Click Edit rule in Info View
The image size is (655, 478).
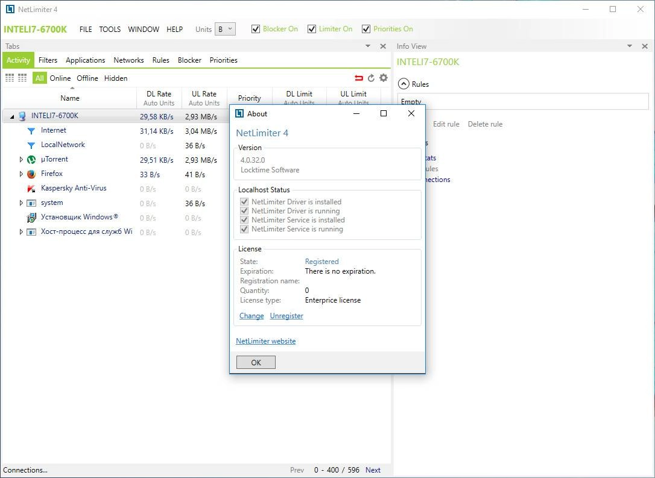pyautogui.click(x=446, y=124)
